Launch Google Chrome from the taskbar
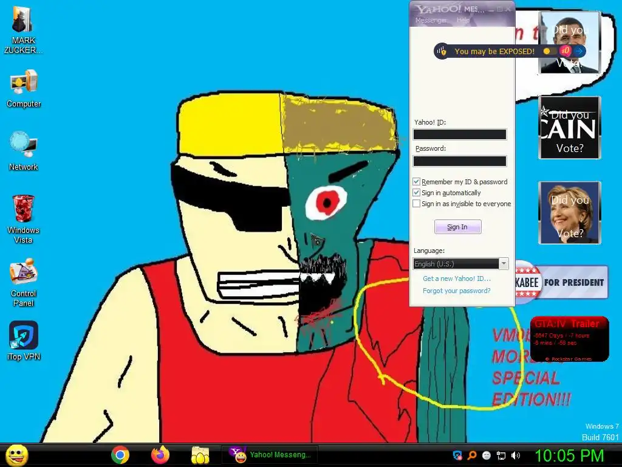622x467 pixels. click(x=120, y=455)
